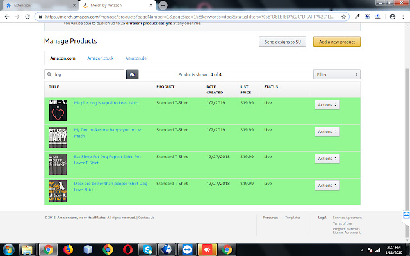
Task: Click the Eat Sleep Pet Dog Repeat thumbnail
Action: 58,164
